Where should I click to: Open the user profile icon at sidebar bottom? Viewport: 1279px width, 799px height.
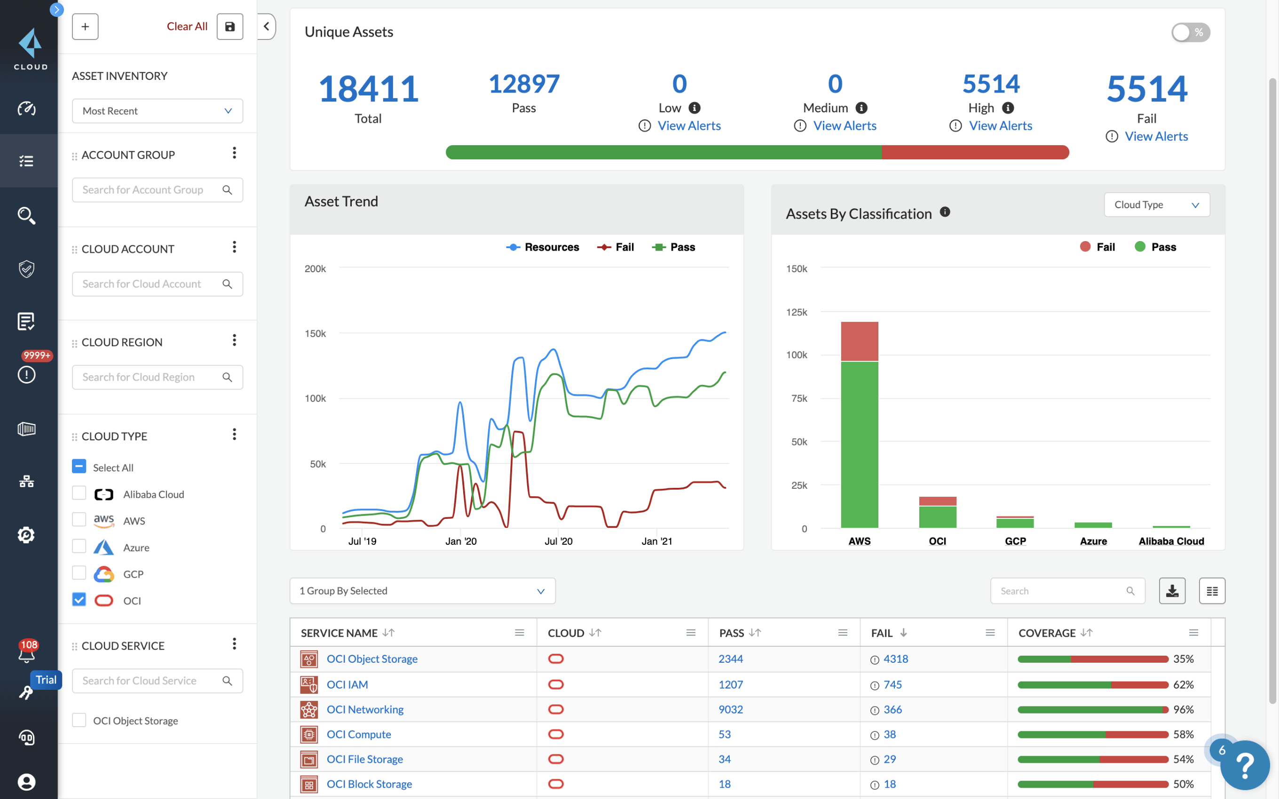pos(26,782)
